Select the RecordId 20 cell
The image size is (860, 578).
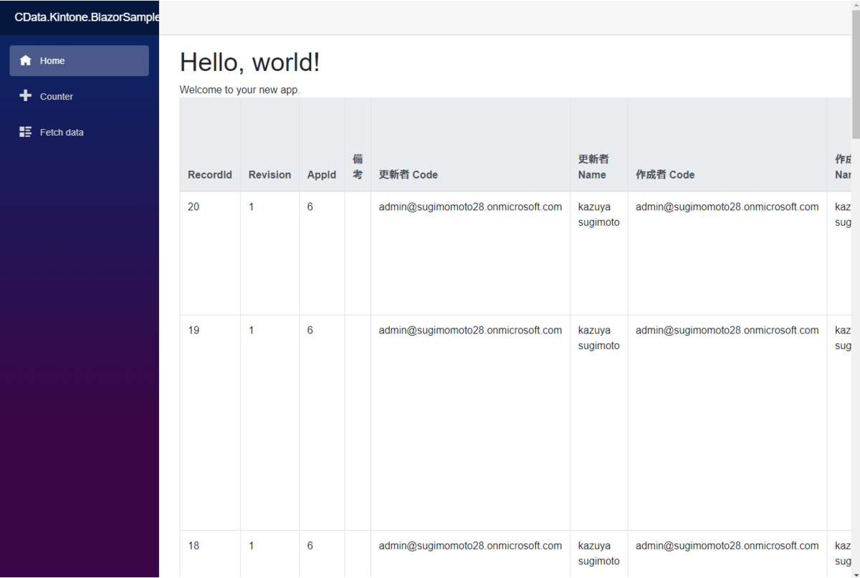coord(210,253)
